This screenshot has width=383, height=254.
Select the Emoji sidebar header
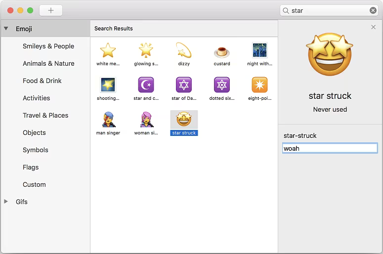coord(45,29)
